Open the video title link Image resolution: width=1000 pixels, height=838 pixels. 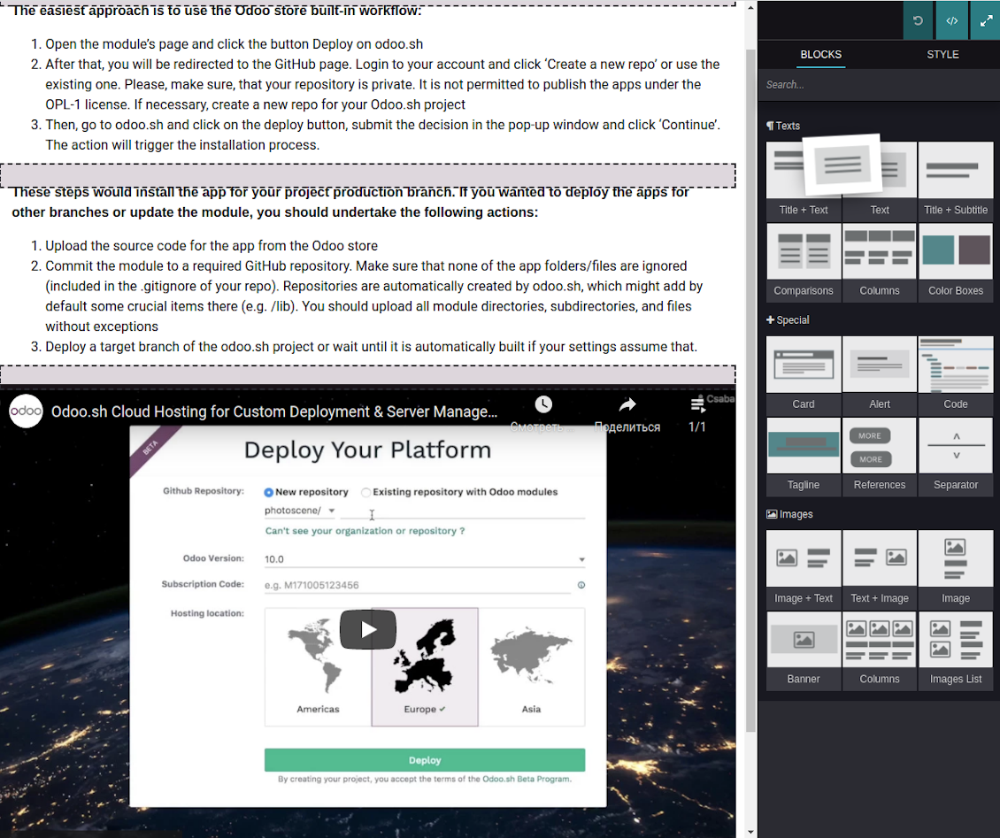[274, 412]
